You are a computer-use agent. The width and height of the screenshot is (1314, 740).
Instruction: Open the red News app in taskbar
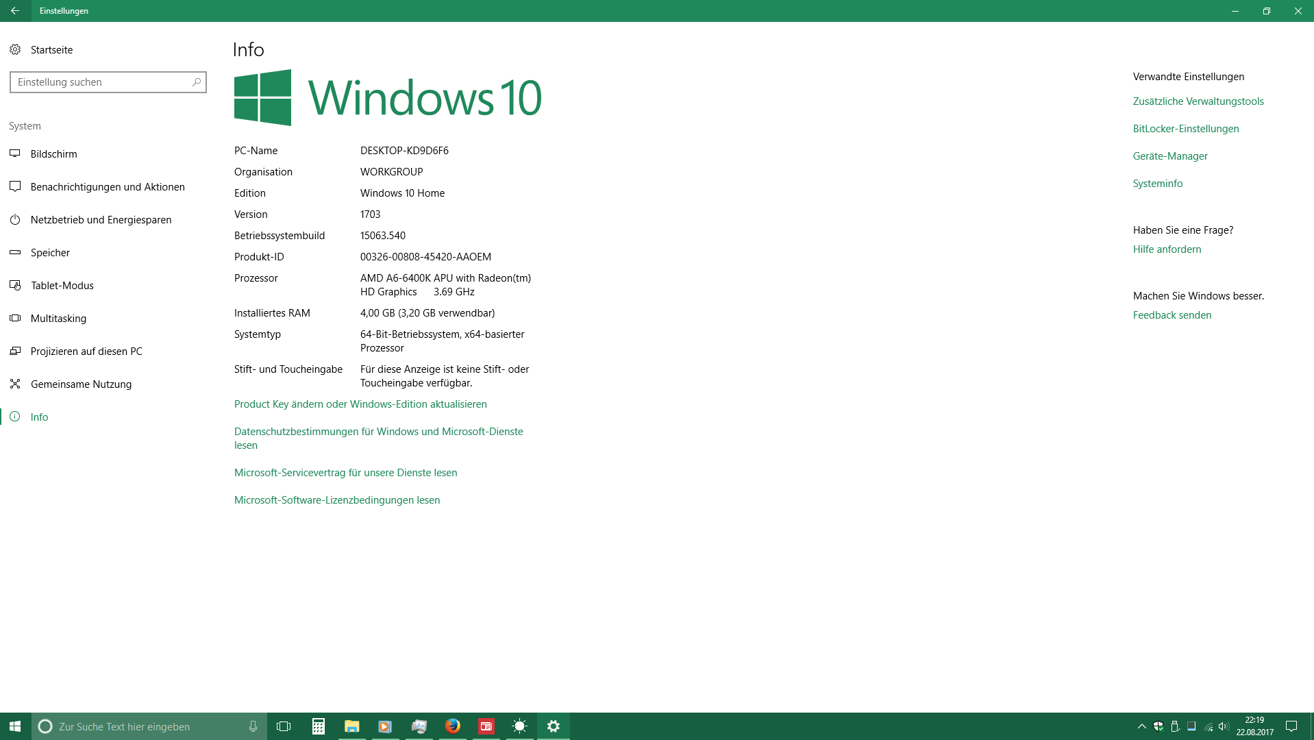click(486, 726)
